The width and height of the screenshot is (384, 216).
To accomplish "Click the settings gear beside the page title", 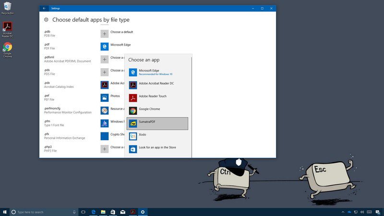I will pos(46,20).
